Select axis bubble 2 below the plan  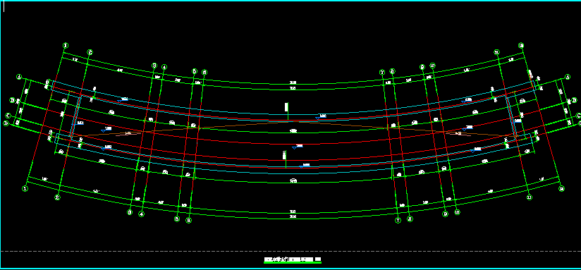(x=57, y=197)
